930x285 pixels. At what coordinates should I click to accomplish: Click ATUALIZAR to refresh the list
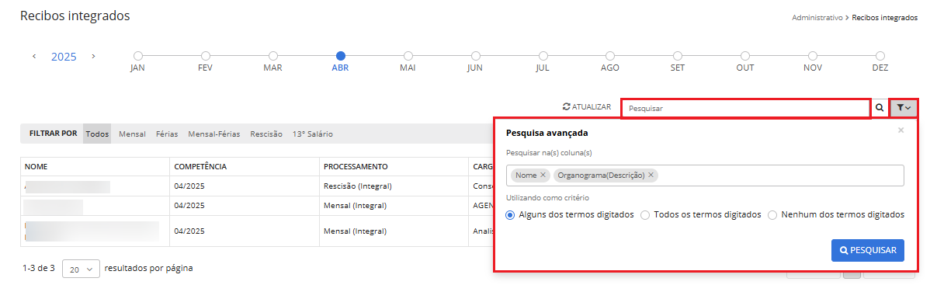(587, 107)
